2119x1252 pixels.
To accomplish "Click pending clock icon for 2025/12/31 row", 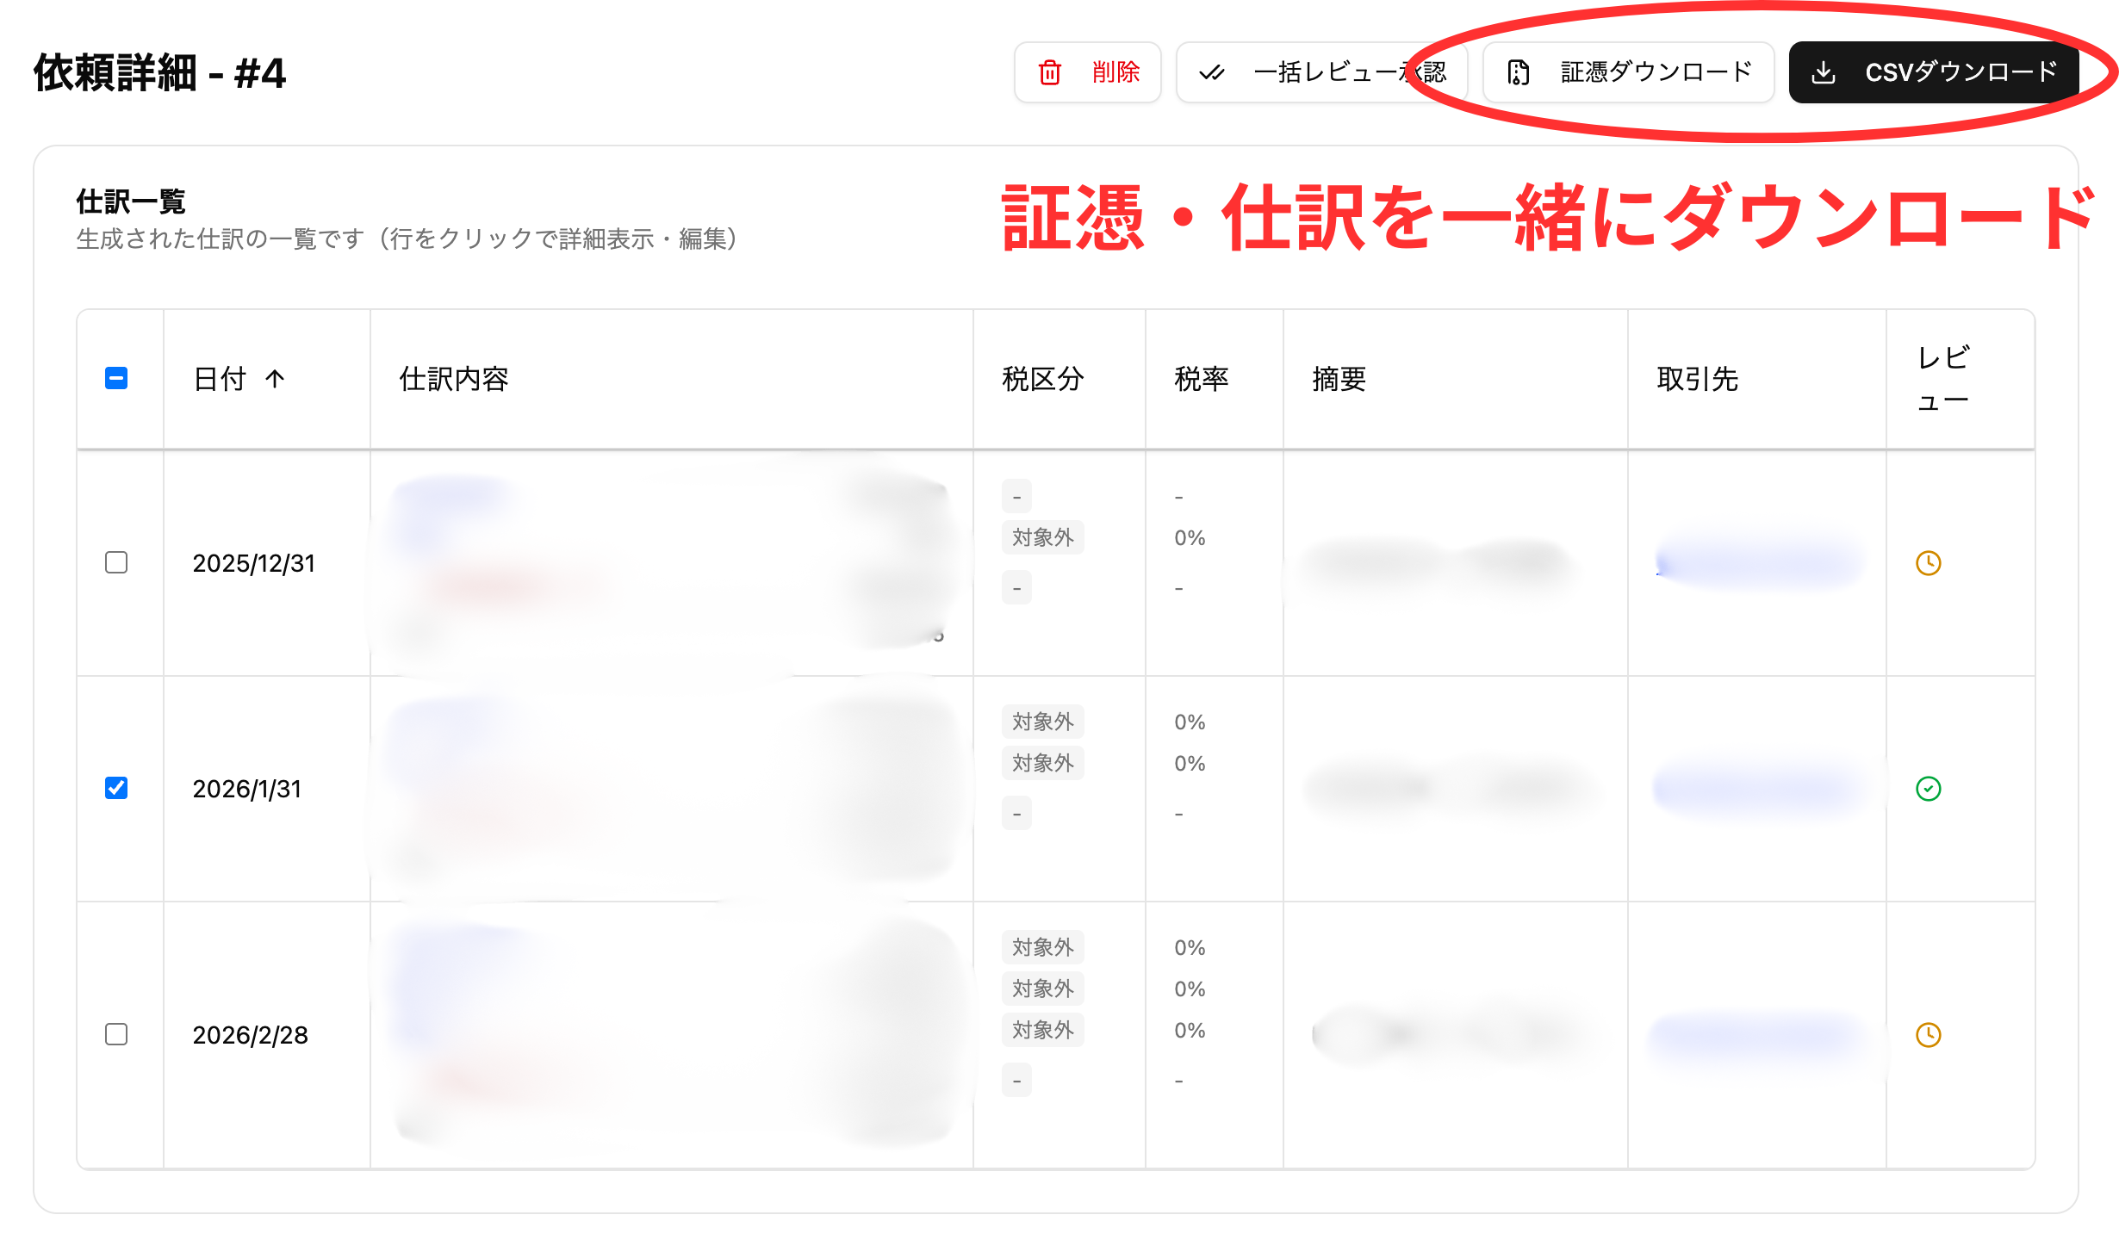I will click(x=1928, y=563).
